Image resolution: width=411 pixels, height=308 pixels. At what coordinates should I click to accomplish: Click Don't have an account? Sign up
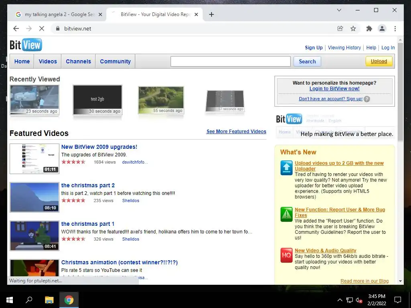point(331,99)
